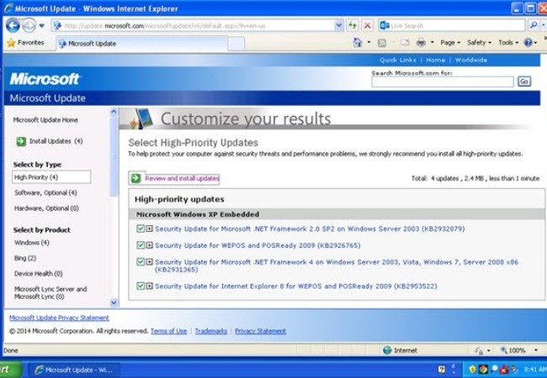Open the address bar URL dropdown arrow

coord(338,25)
